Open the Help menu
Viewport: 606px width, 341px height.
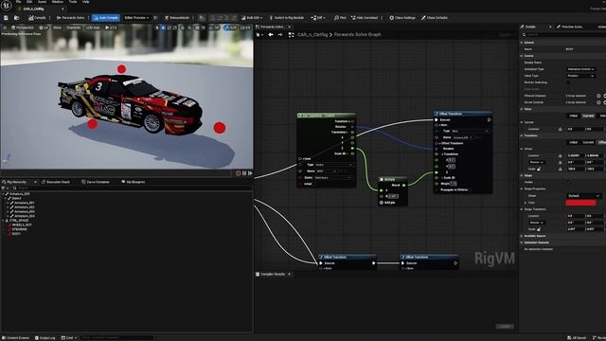86,2
